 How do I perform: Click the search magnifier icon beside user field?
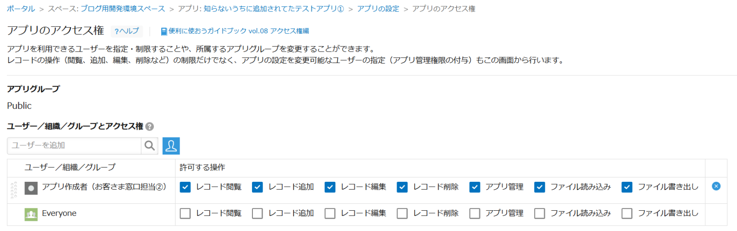click(150, 146)
